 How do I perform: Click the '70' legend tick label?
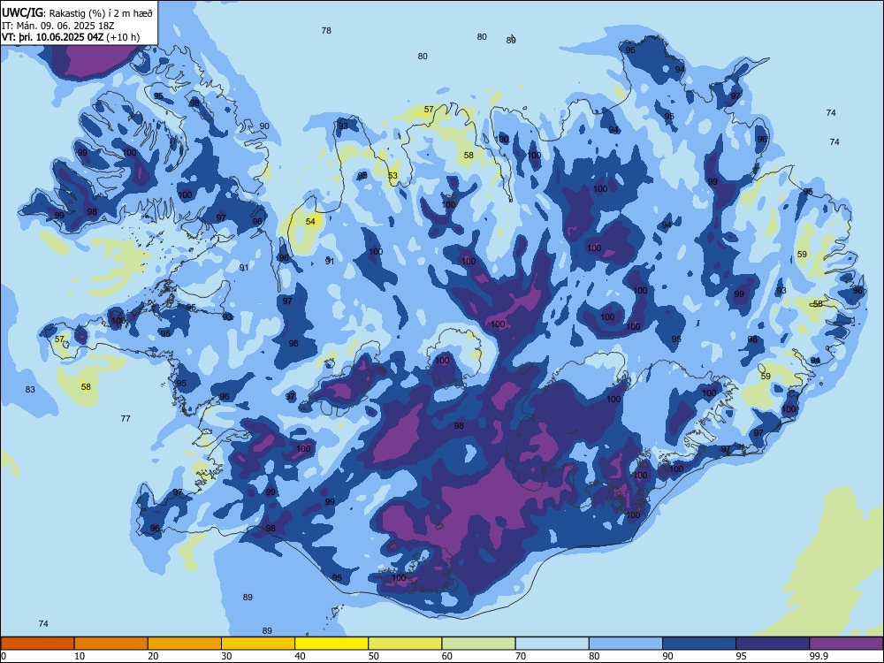click(521, 656)
